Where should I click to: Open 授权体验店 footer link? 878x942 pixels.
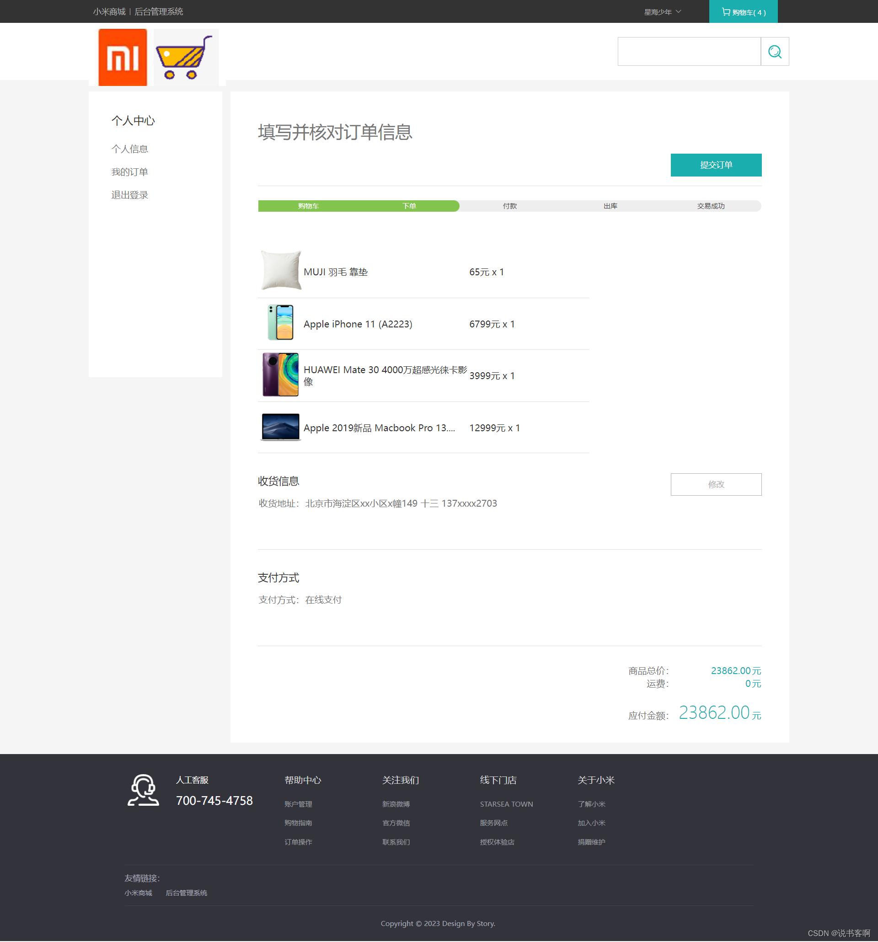pos(497,842)
